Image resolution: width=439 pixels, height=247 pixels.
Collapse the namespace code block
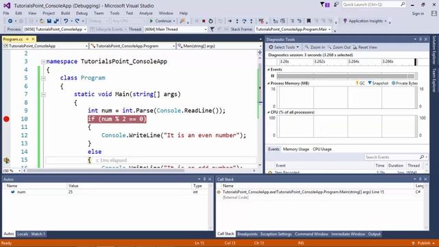pyautogui.click(x=43, y=62)
